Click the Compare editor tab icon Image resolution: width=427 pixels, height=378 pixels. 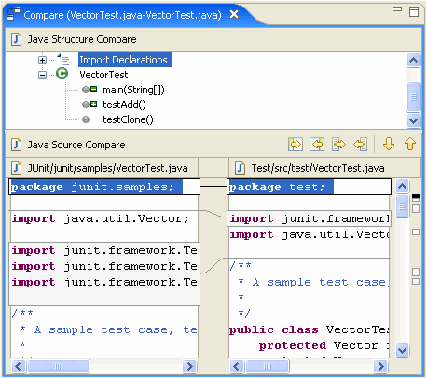tap(13, 14)
